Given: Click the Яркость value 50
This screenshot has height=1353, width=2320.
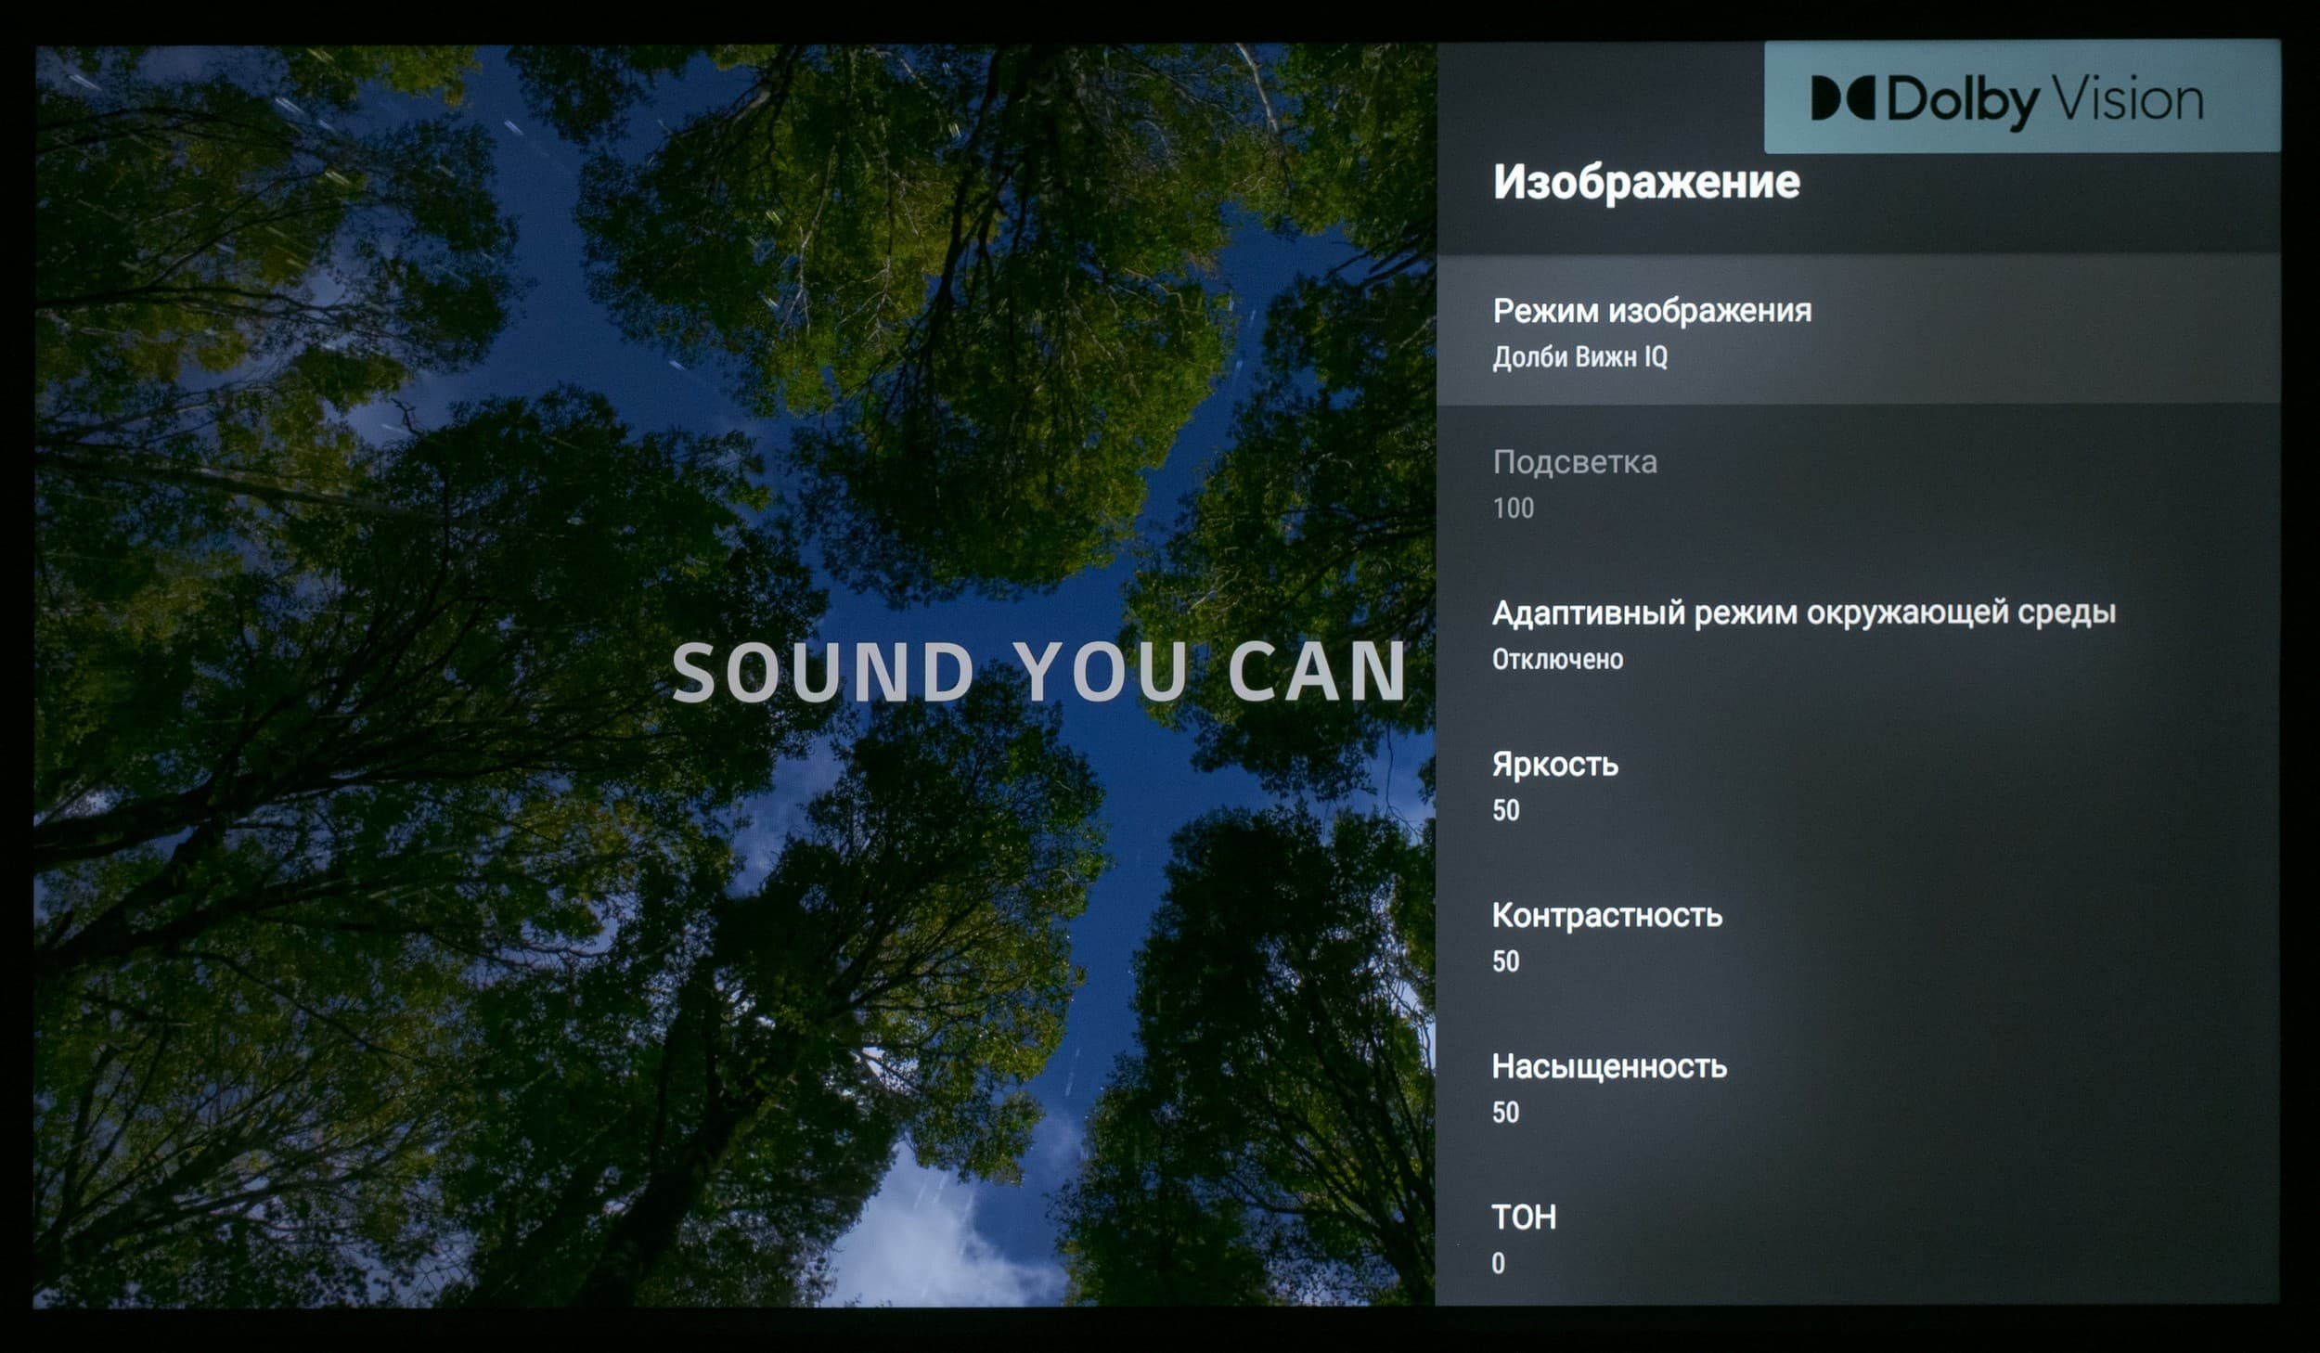Looking at the screenshot, I should pos(1505,810).
